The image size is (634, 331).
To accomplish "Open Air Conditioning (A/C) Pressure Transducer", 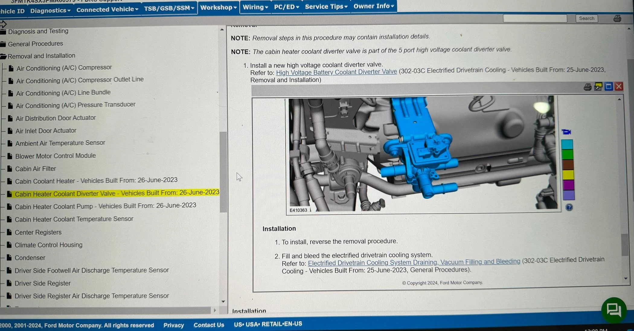I will tap(75, 105).
